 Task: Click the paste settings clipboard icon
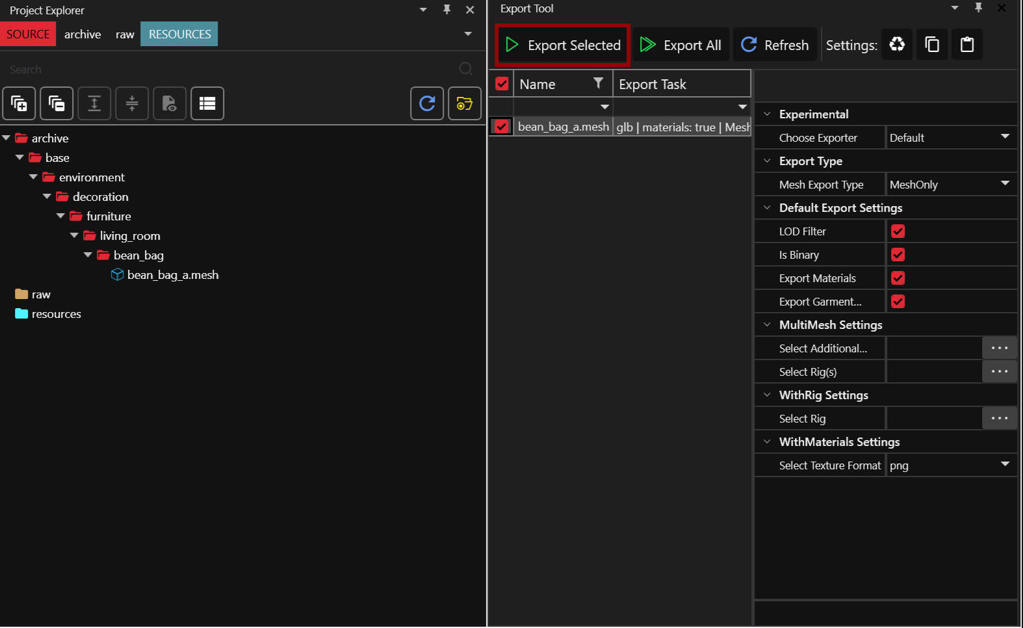967,44
